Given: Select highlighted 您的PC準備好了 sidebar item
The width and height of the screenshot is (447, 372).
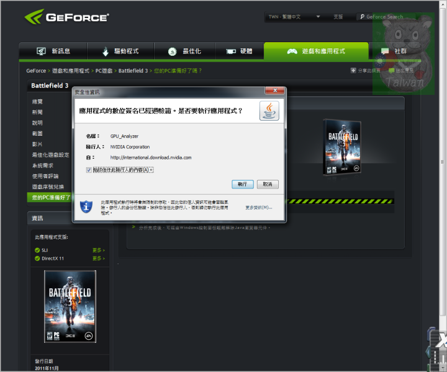Looking at the screenshot, I should pos(50,197).
